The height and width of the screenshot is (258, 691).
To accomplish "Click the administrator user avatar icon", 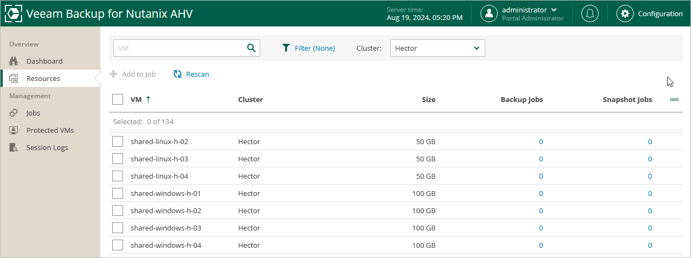I will pyautogui.click(x=489, y=13).
